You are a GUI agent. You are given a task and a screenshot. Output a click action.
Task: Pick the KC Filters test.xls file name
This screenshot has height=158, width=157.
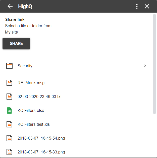coord(34,124)
